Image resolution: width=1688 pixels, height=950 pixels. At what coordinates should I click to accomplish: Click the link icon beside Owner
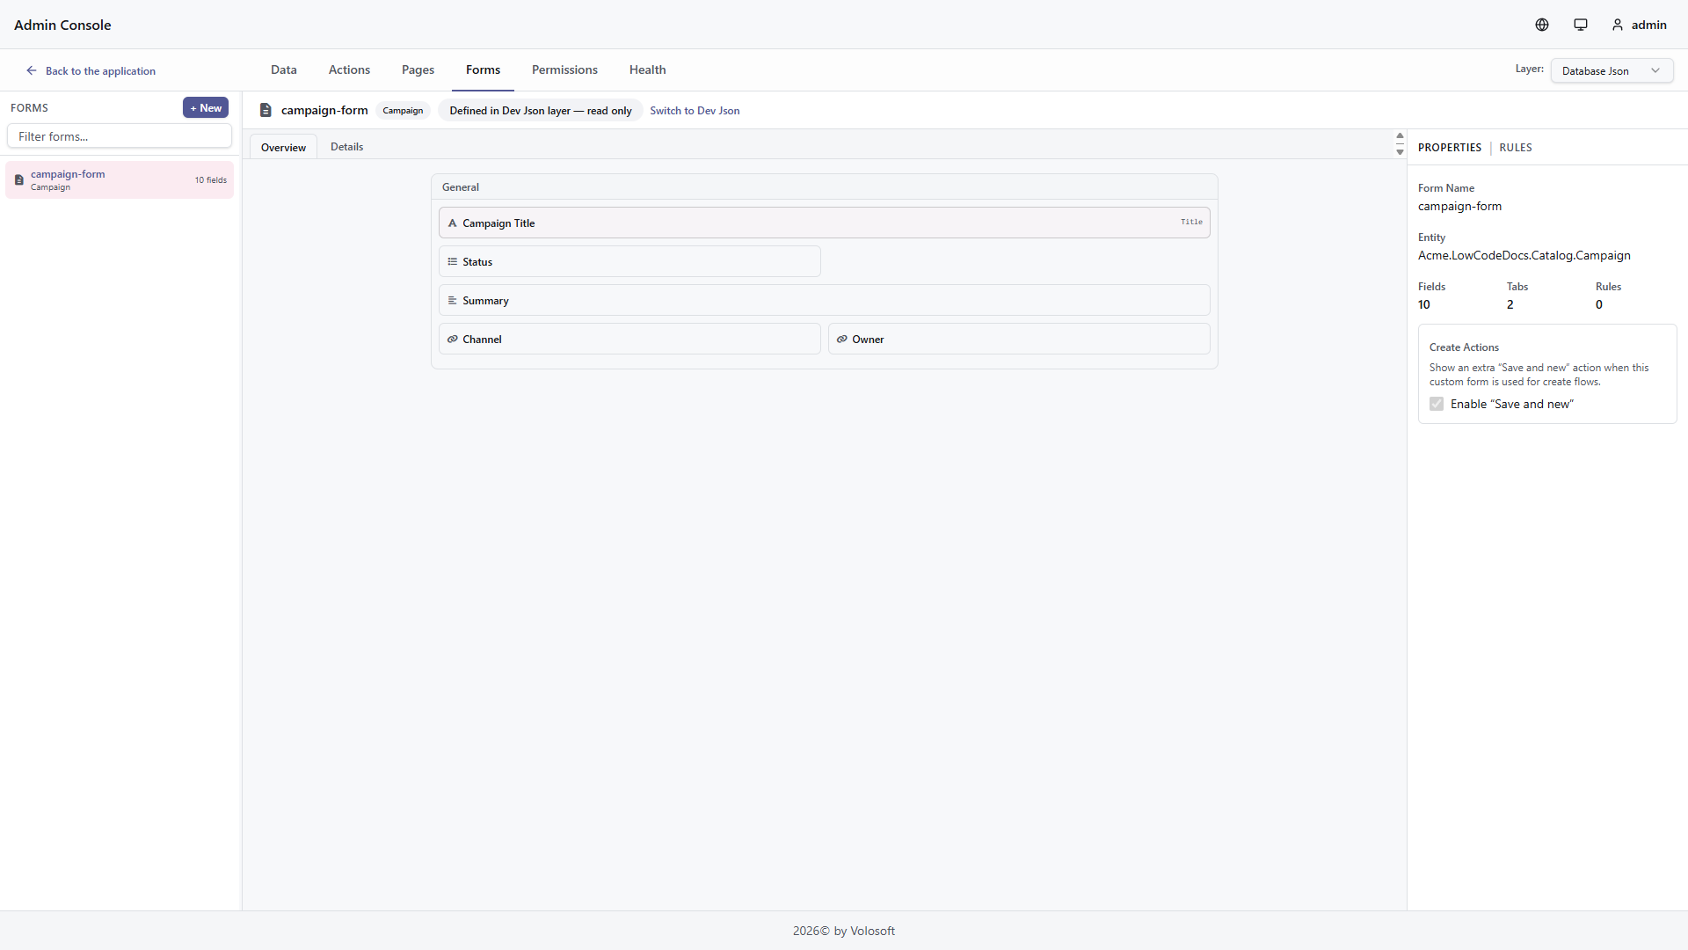(842, 339)
